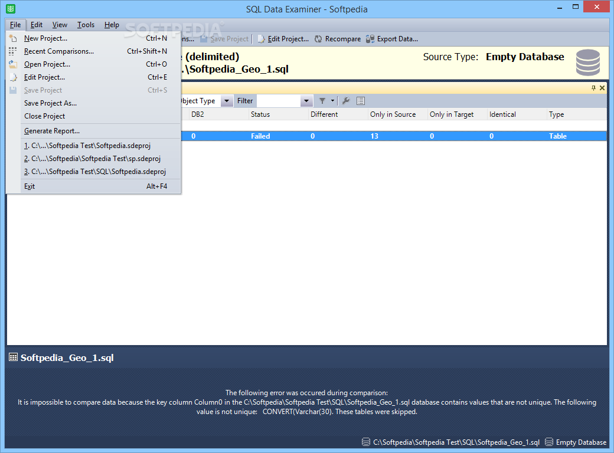Click the app icon in title bar
Viewport: 614px width, 453px height.
tap(11, 9)
